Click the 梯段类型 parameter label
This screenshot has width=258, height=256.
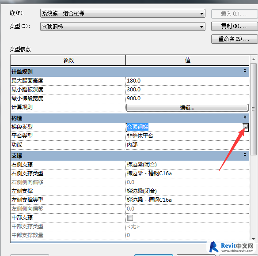pos(22,127)
